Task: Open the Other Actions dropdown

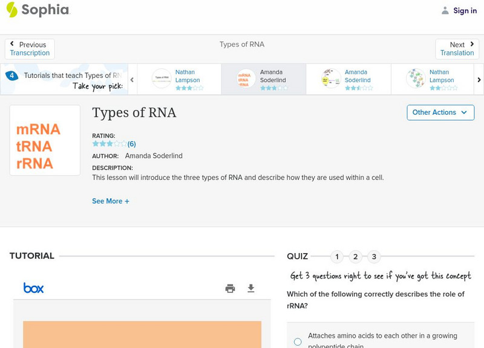Action: pyautogui.click(x=440, y=112)
